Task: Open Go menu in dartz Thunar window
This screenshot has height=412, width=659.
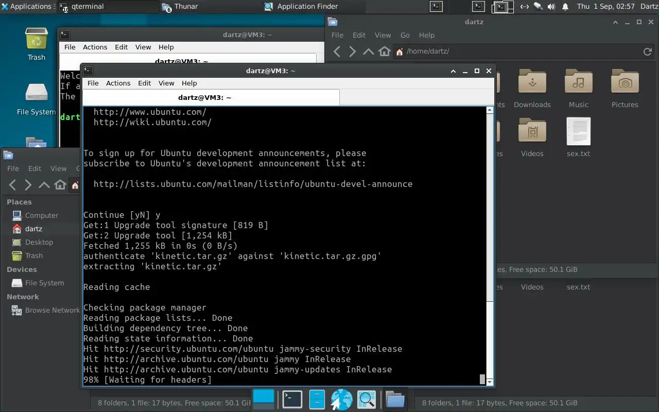Action: tap(405, 35)
